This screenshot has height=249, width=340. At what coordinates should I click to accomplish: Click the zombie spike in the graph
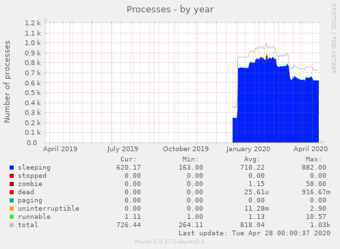[267, 57]
